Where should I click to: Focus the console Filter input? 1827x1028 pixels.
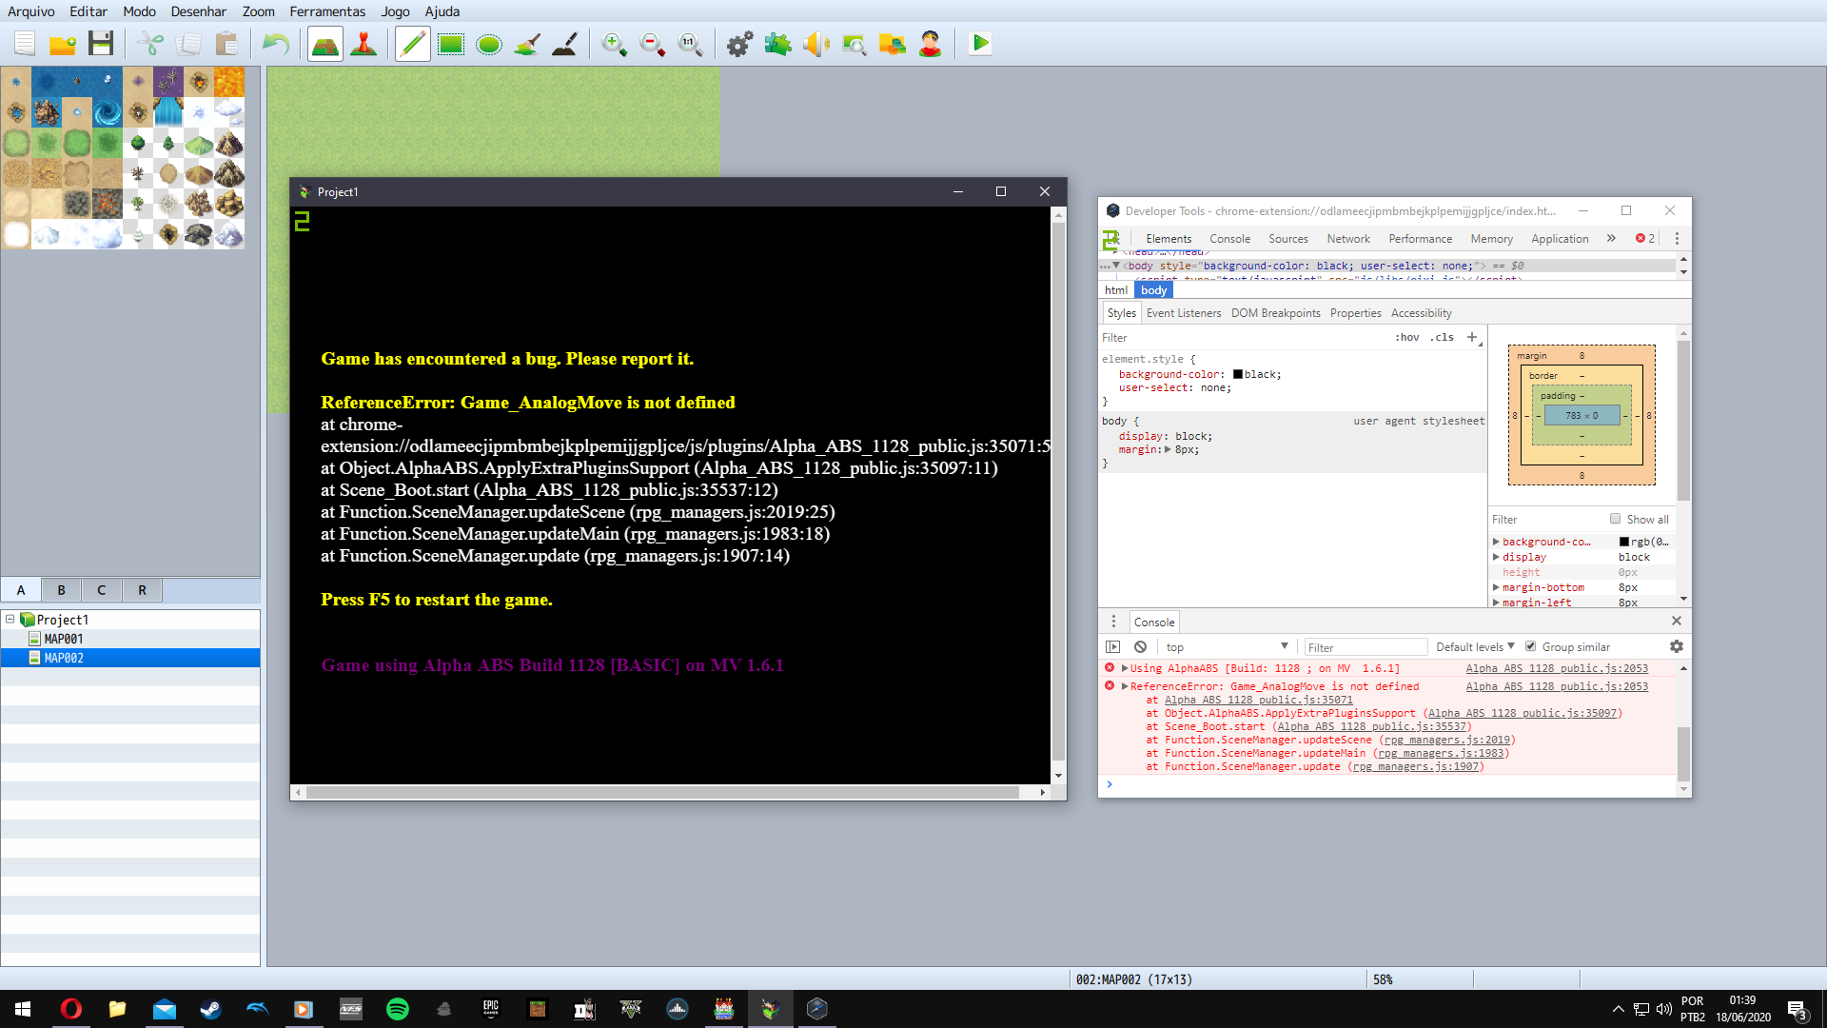pos(1365,647)
